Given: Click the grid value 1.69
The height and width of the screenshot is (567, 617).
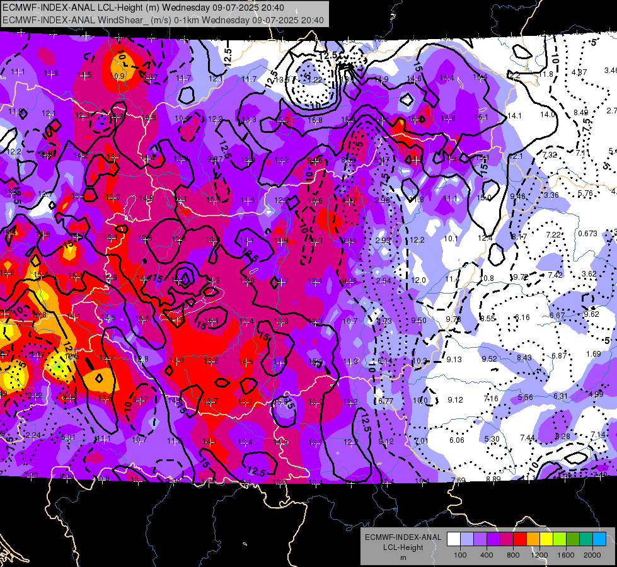Looking at the screenshot, I should (594, 353).
